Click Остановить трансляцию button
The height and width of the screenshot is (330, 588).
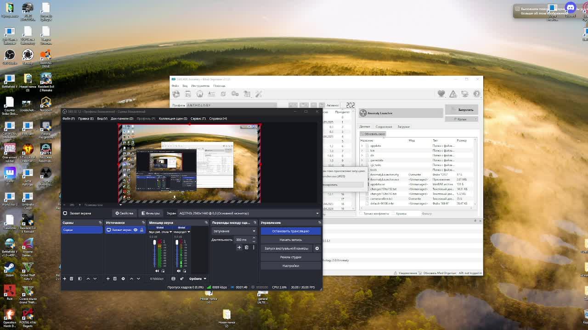click(290, 231)
